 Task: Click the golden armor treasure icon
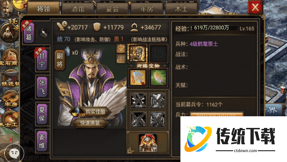click(x=137, y=53)
